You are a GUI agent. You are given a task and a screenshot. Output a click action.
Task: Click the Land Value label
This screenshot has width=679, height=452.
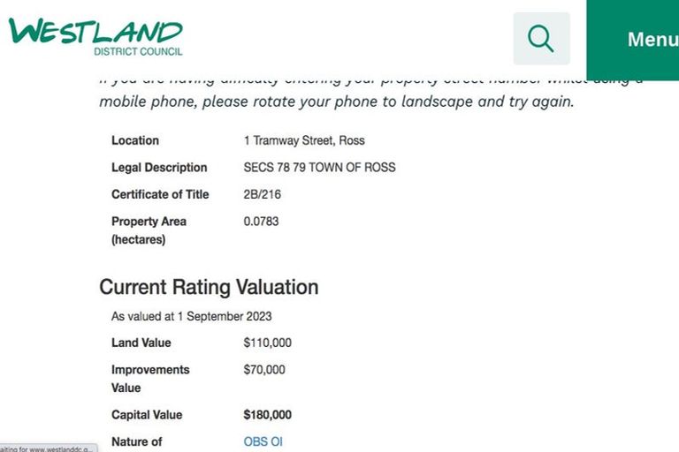pos(141,343)
